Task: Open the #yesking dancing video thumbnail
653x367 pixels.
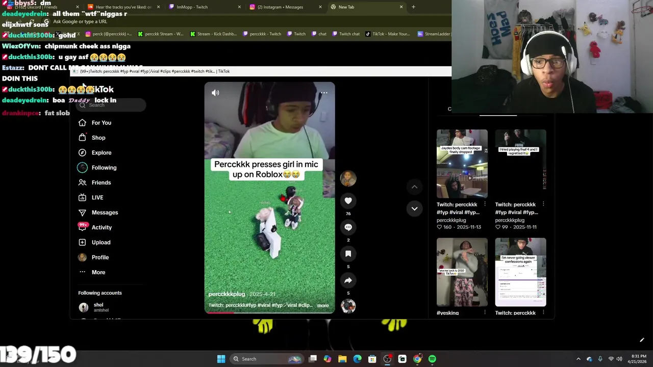Action: tap(462, 272)
